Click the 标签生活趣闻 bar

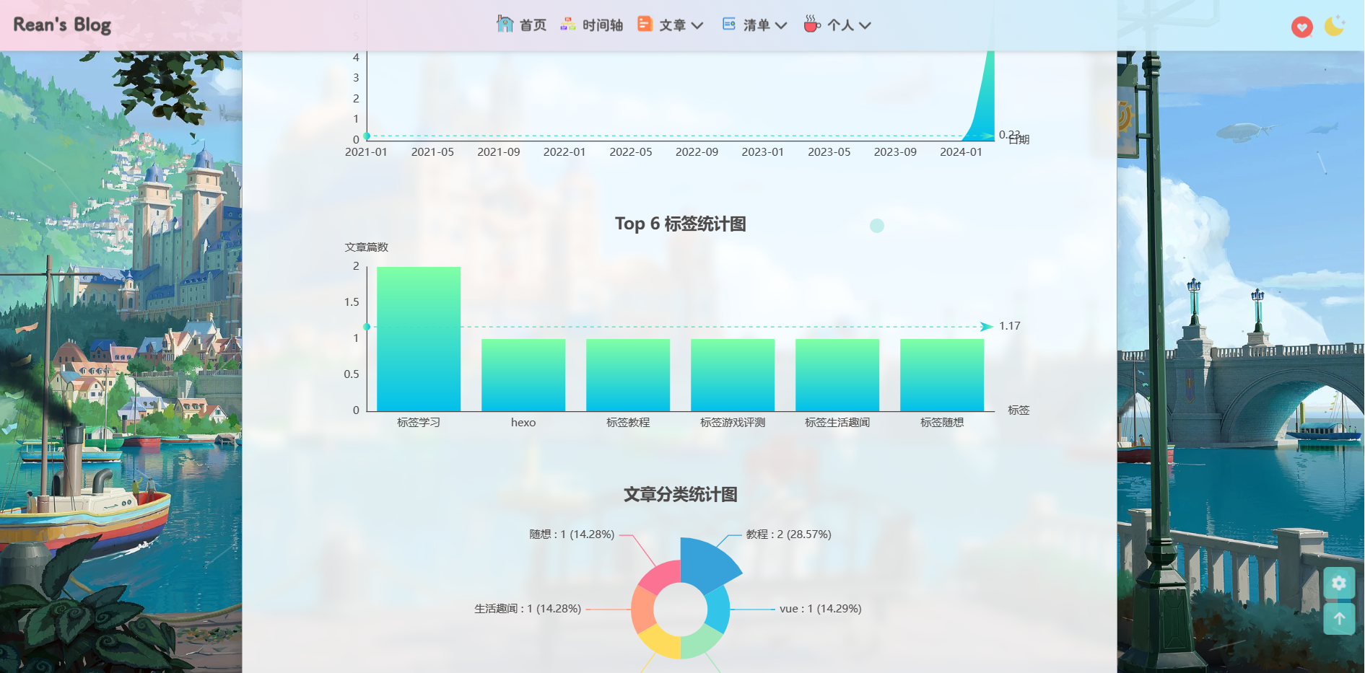(x=837, y=375)
